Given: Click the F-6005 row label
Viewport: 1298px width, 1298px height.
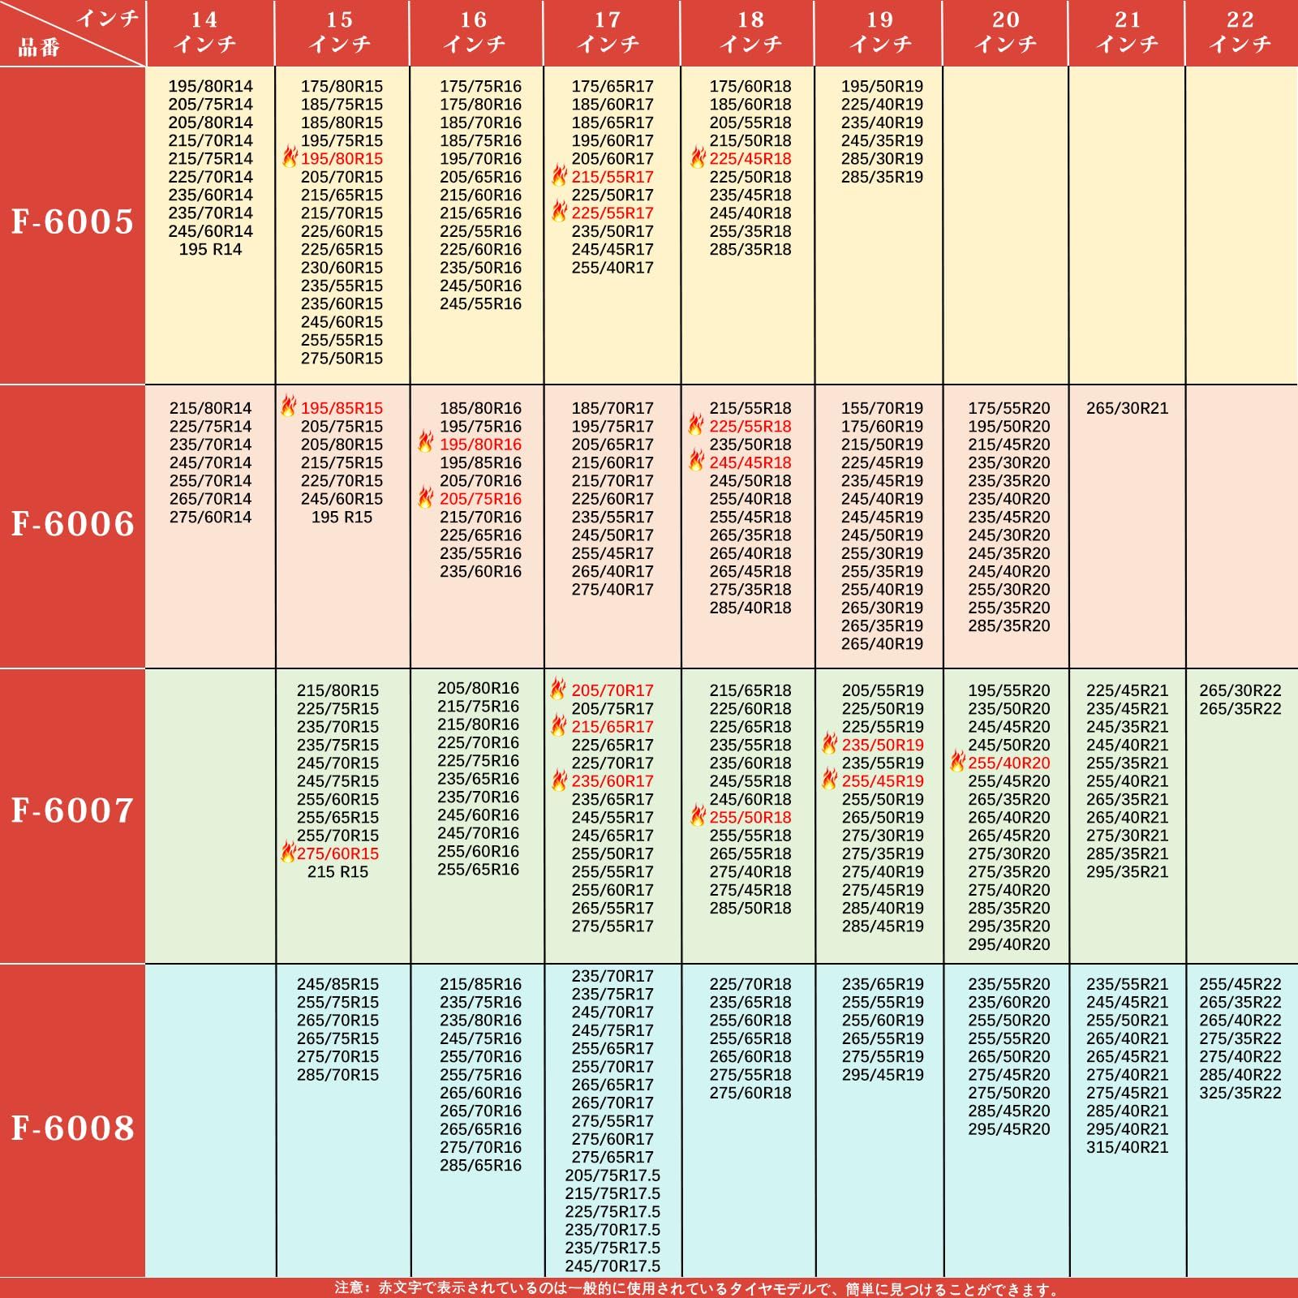Looking at the screenshot, I should point(72,221).
